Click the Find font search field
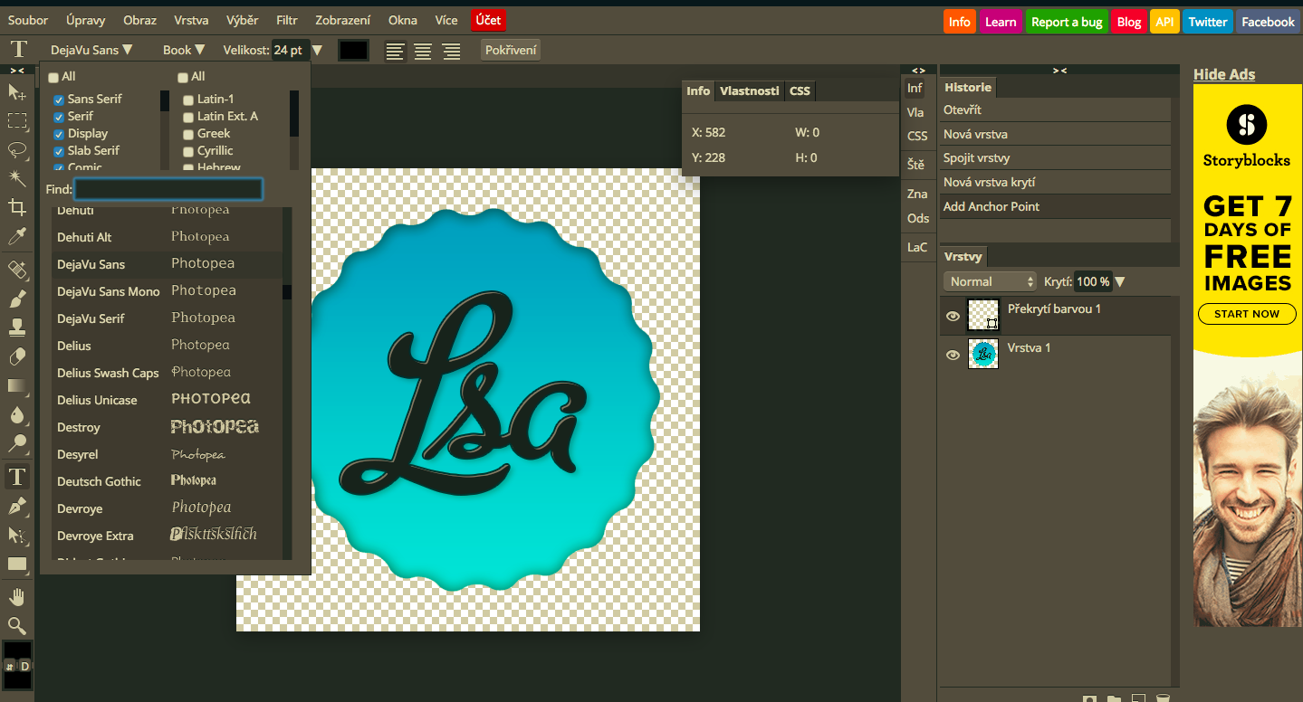The width and height of the screenshot is (1303, 702). coord(168,189)
